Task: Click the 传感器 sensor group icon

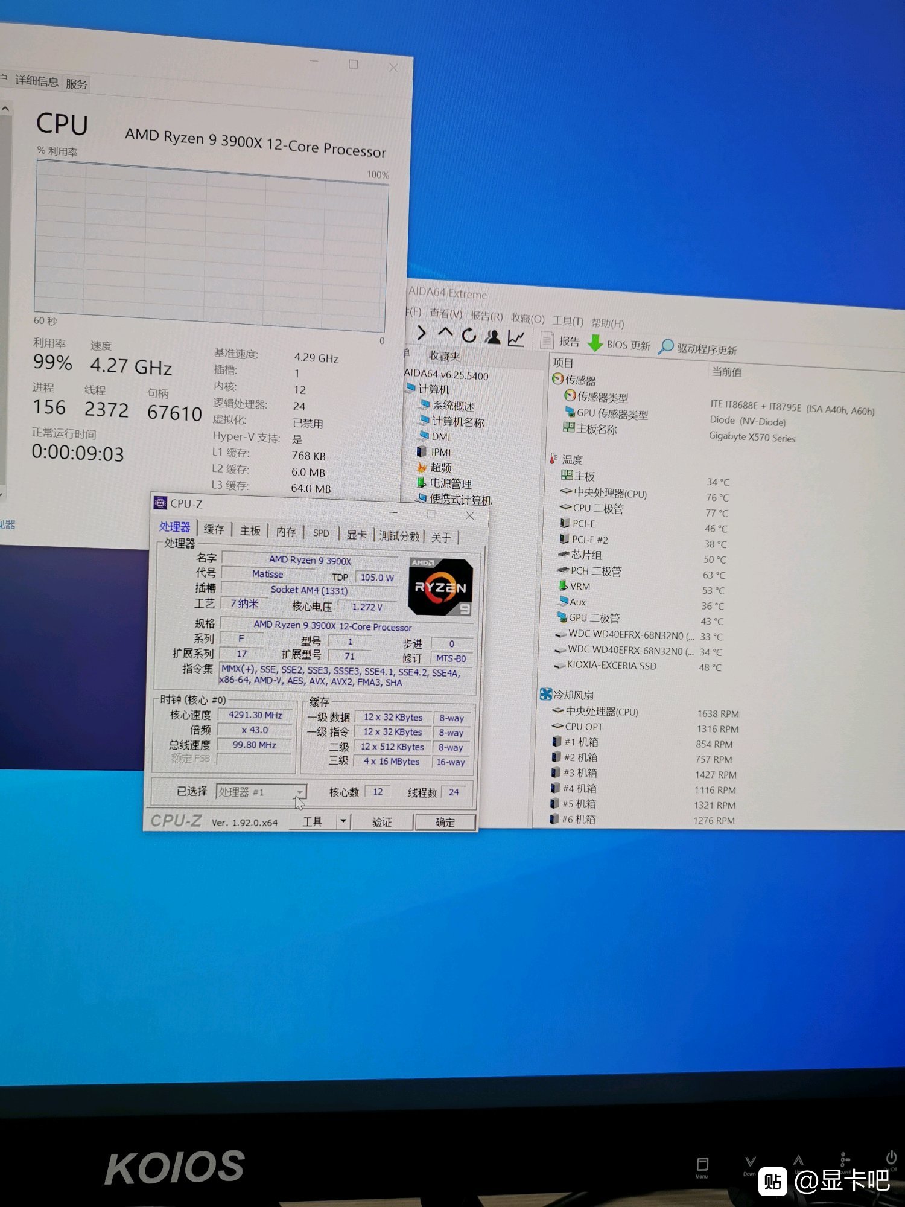Action: 557,379
